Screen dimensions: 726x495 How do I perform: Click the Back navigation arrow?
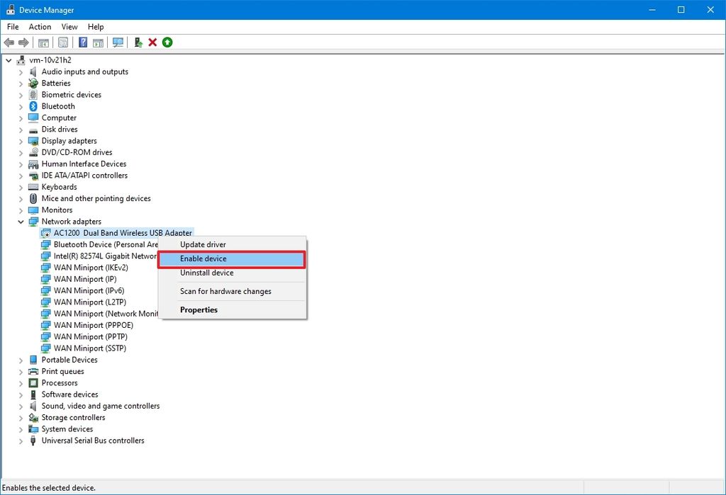(x=9, y=42)
